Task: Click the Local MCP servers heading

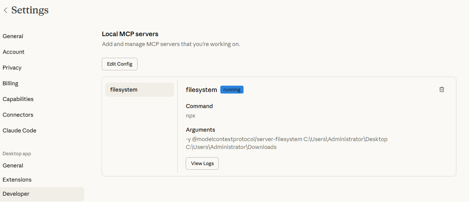Action: pyautogui.click(x=130, y=34)
